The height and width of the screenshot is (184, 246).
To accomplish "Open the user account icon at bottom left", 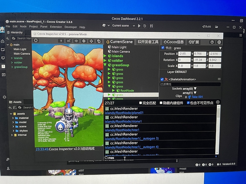I will (x=8, y=169).
